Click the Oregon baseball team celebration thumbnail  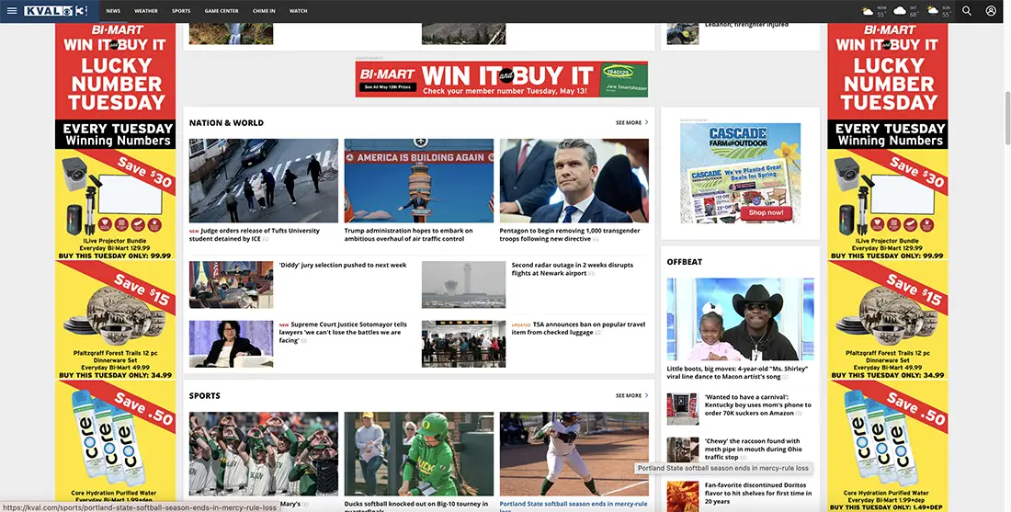[x=263, y=454]
